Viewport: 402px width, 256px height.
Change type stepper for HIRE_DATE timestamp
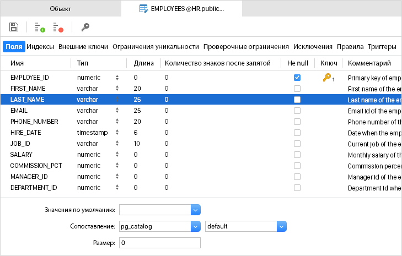pos(117,133)
